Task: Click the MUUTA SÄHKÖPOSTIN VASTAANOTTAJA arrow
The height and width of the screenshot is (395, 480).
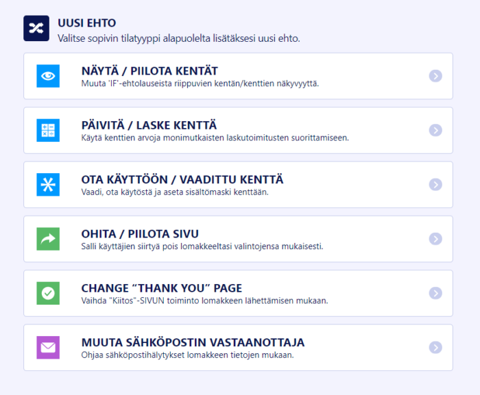Action: point(435,347)
